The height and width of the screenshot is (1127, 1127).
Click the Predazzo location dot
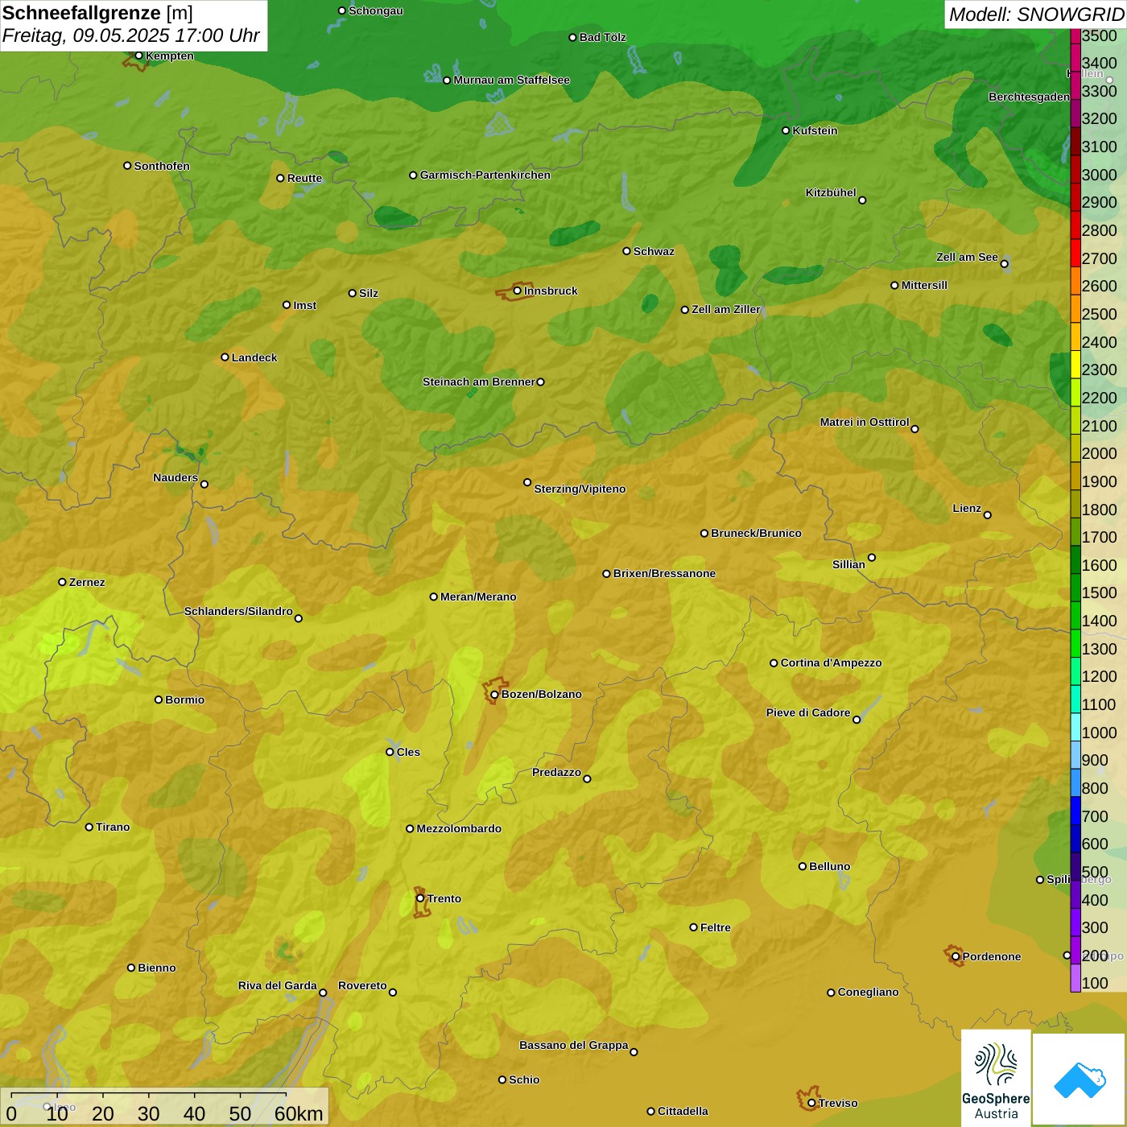[587, 778]
